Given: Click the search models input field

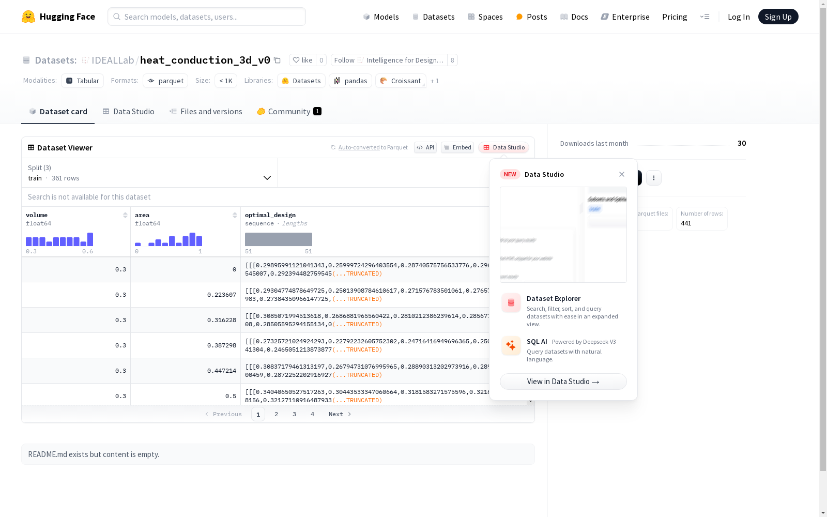Looking at the screenshot, I should point(207,17).
